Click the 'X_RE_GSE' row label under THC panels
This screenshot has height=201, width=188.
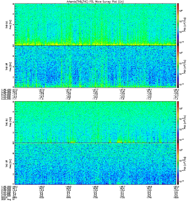point(6,187)
